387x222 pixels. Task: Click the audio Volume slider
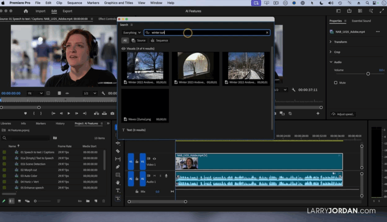click(x=368, y=74)
